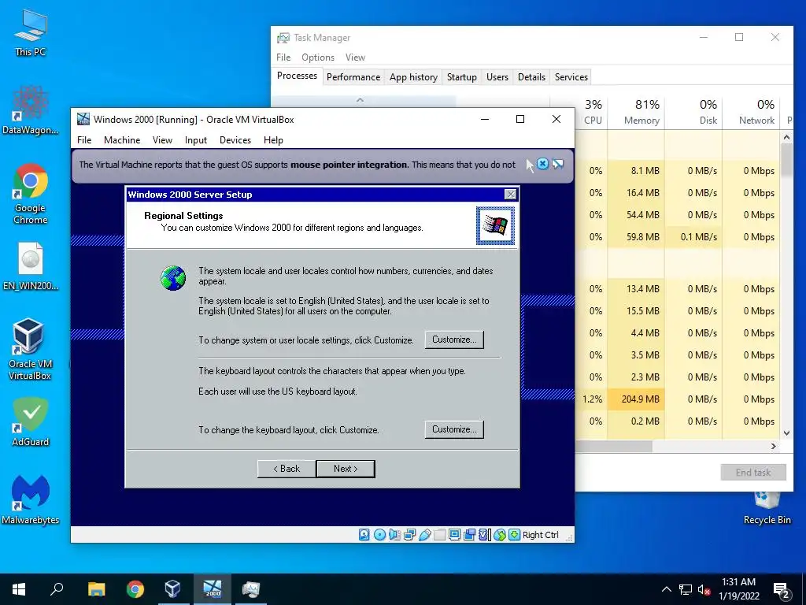Select the Recycle Bin desktop icon

(767, 508)
